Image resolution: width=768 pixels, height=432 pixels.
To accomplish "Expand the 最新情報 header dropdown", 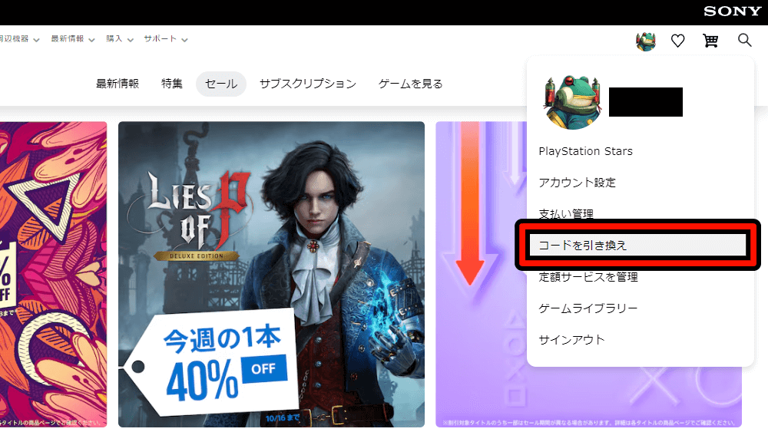I will [x=72, y=39].
